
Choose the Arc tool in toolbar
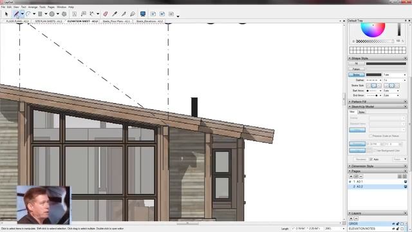[28, 14]
